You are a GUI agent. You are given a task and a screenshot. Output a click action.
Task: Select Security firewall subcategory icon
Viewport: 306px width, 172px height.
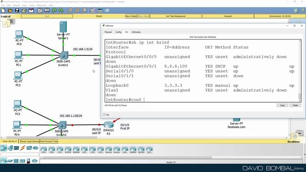[x=29, y=161]
